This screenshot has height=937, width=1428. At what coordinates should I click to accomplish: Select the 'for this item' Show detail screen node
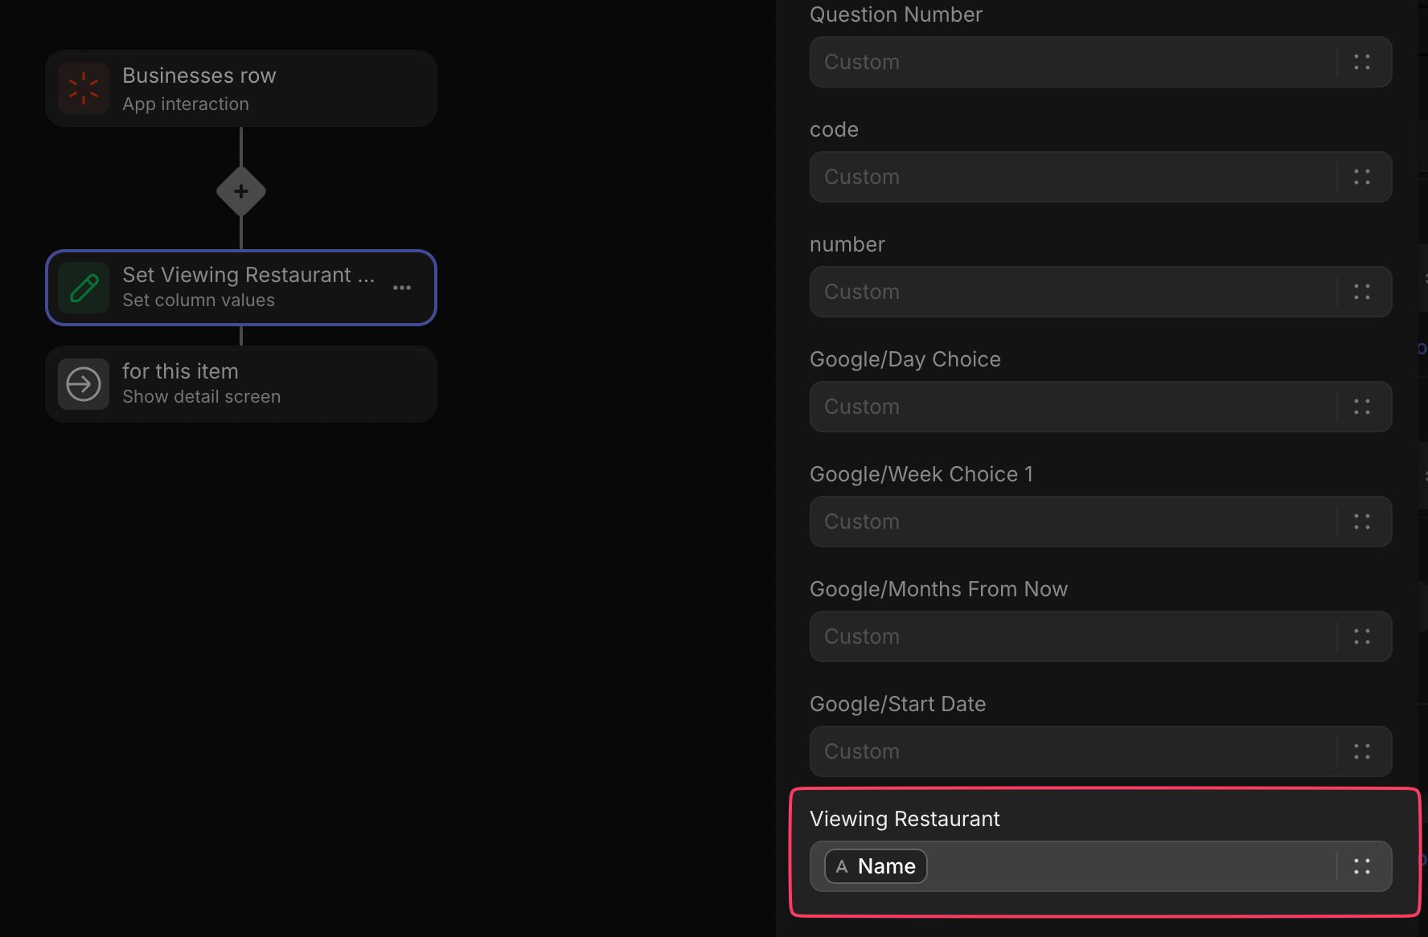pyautogui.click(x=241, y=384)
